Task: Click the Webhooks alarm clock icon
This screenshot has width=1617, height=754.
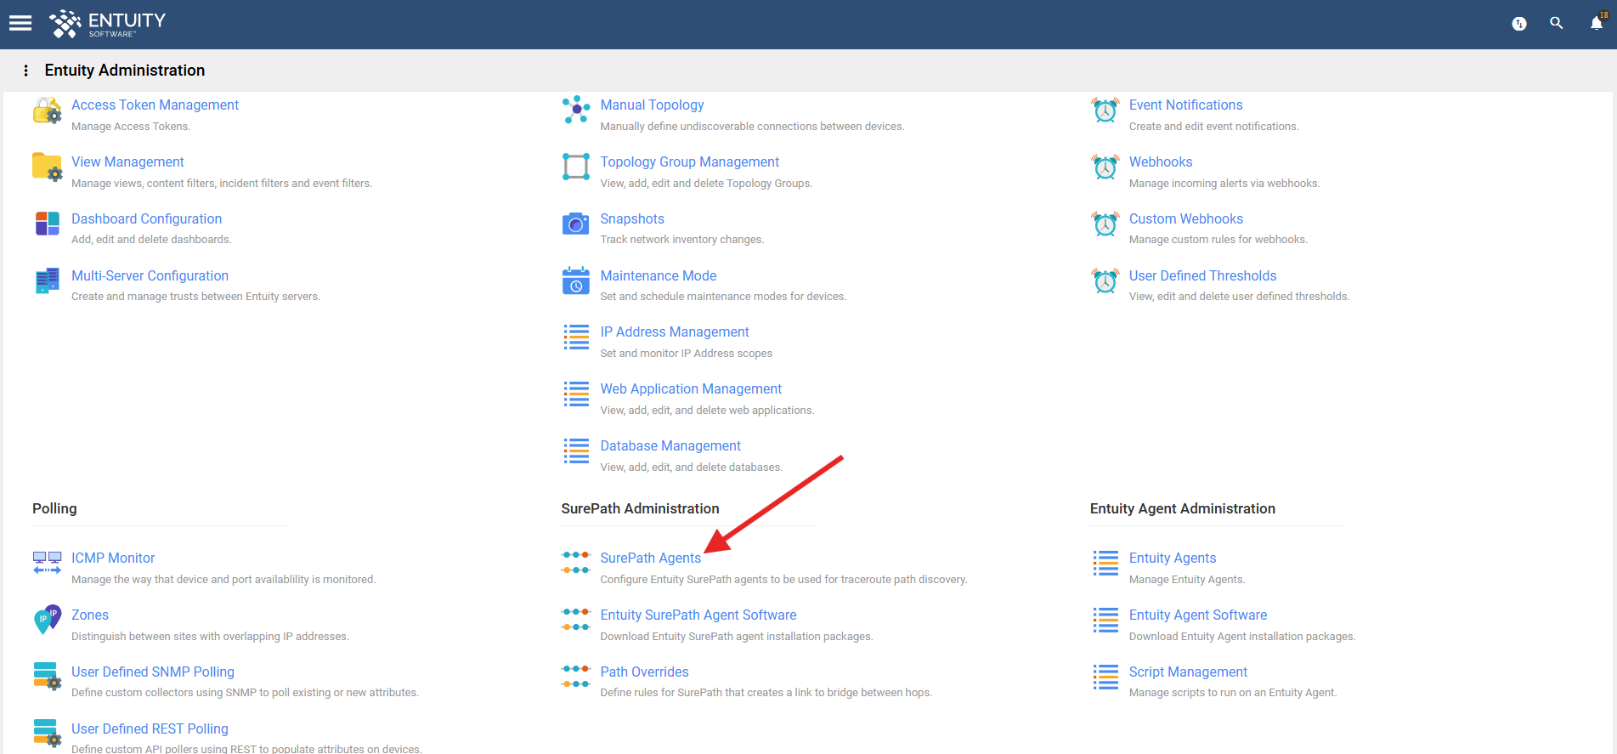Action: pyautogui.click(x=1105, y=167)
